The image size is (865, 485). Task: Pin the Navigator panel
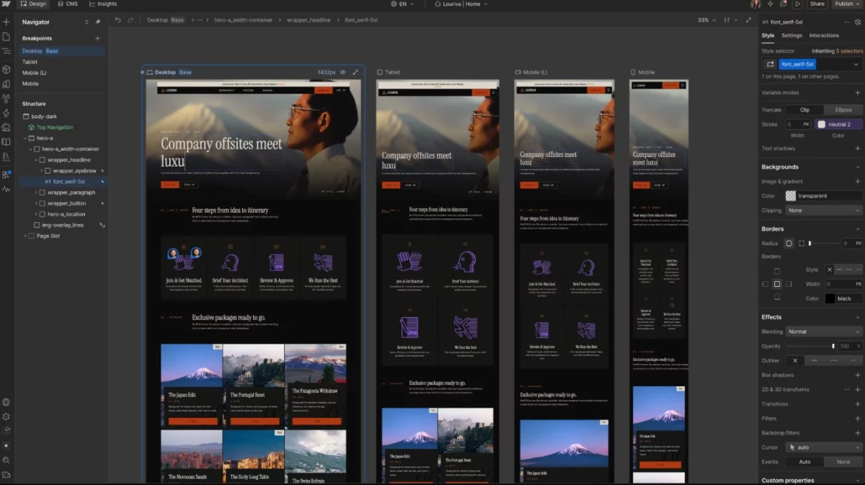98,22
